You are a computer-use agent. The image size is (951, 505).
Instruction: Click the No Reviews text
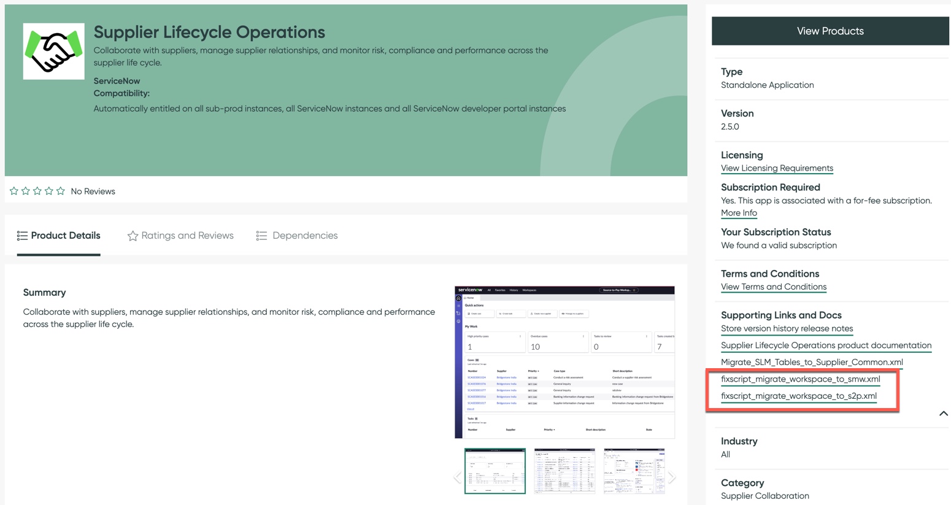tap(93, 191)
